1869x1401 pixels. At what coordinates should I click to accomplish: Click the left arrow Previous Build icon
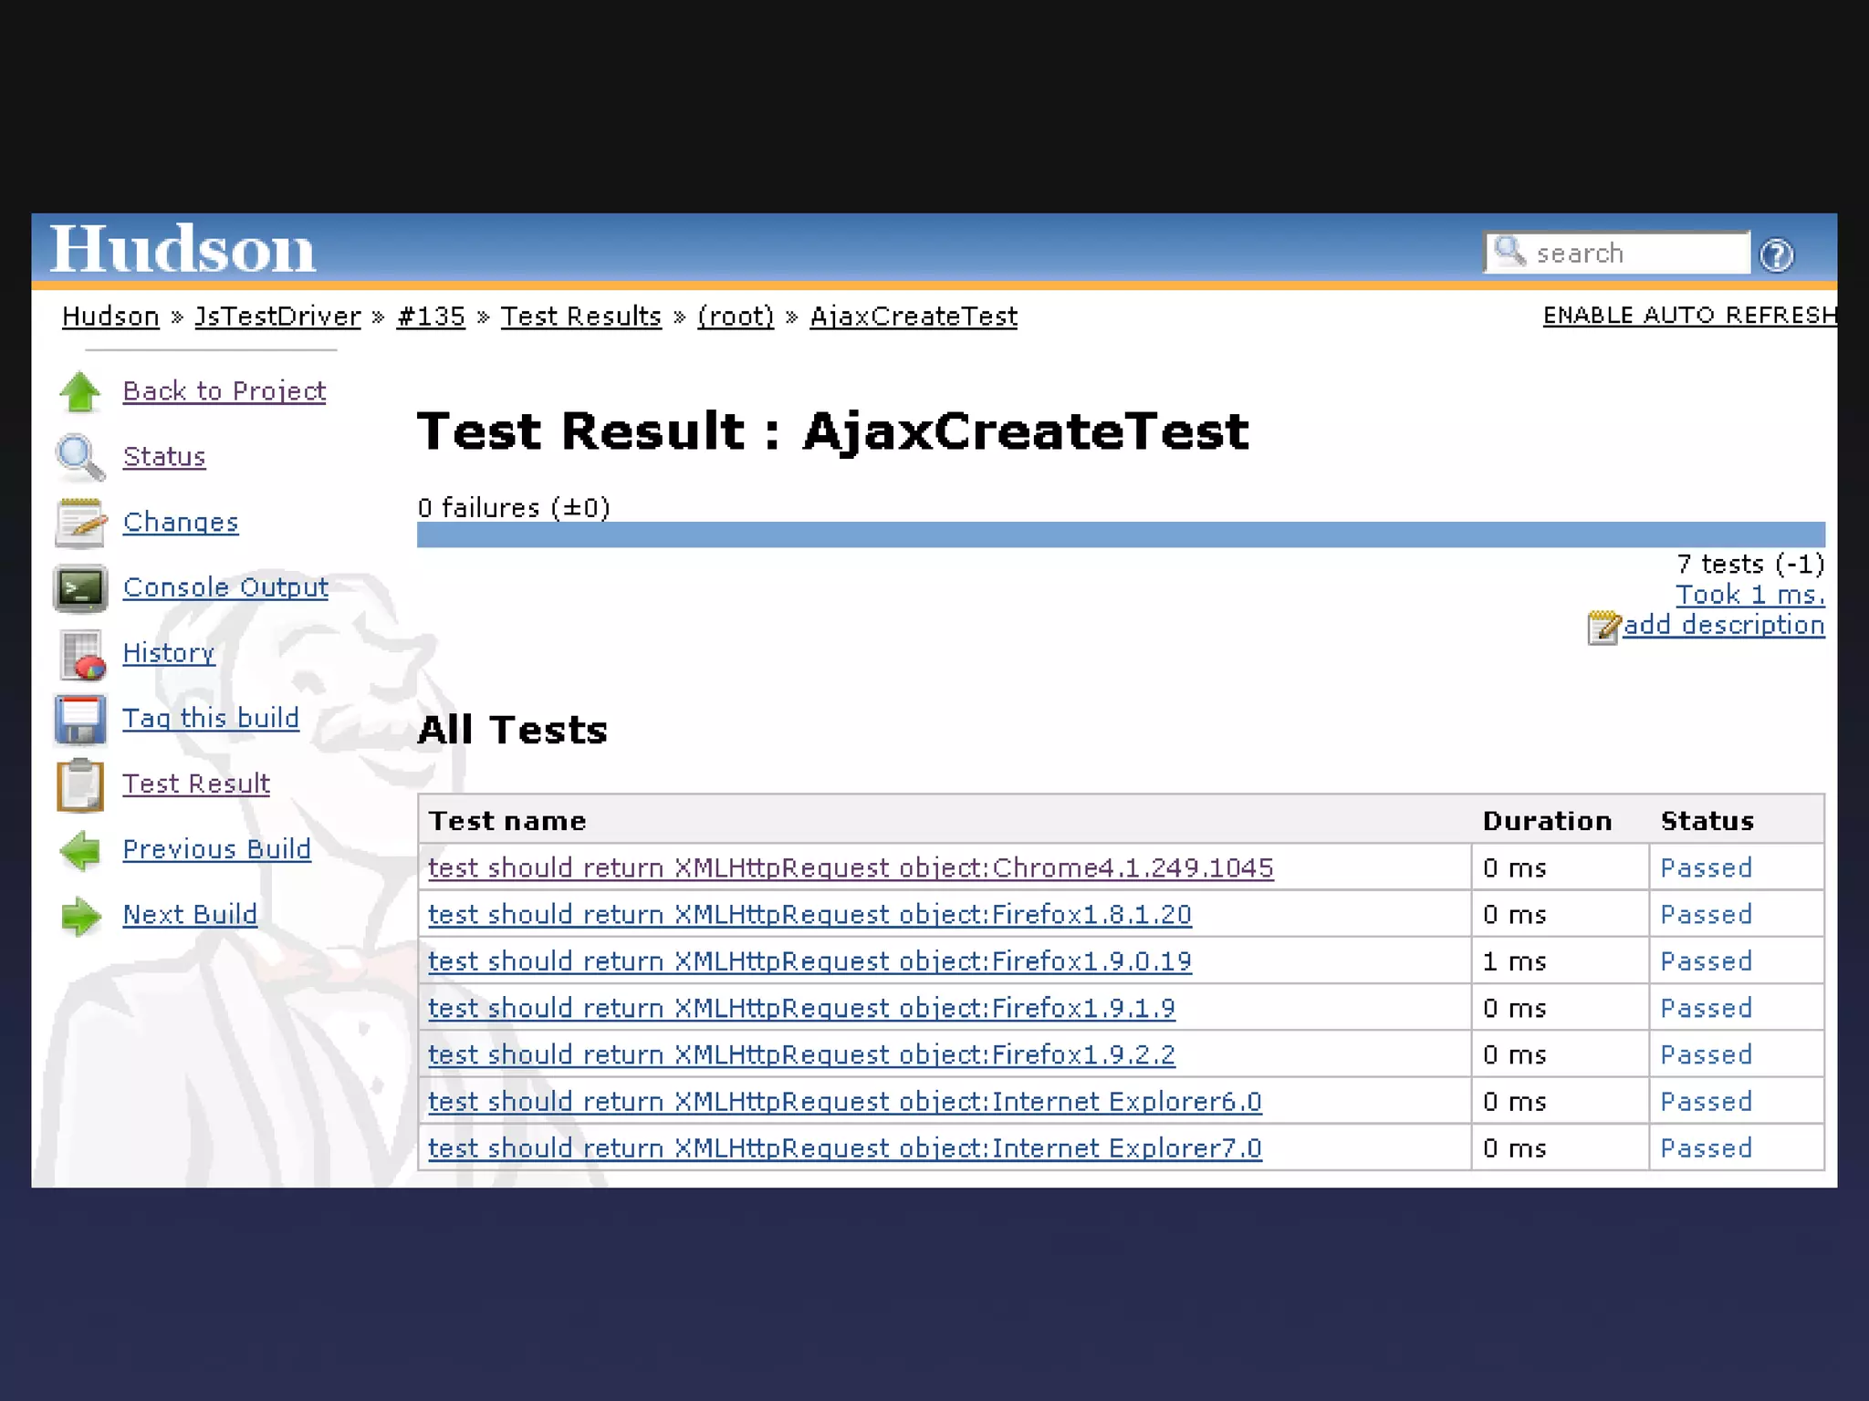(80, 850)
